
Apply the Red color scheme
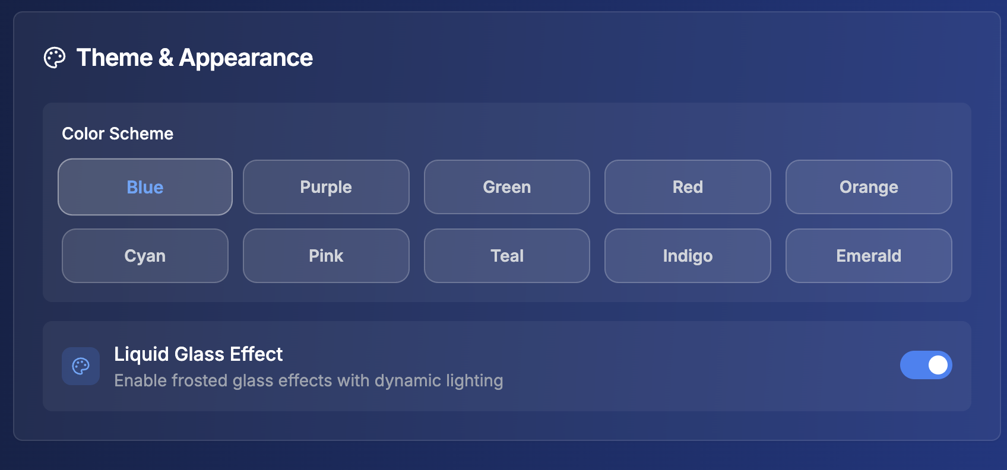[x=688, y=187]
